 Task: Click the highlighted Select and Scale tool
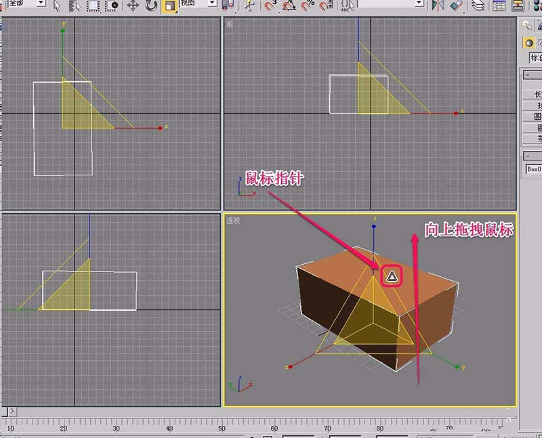(170, 6)
